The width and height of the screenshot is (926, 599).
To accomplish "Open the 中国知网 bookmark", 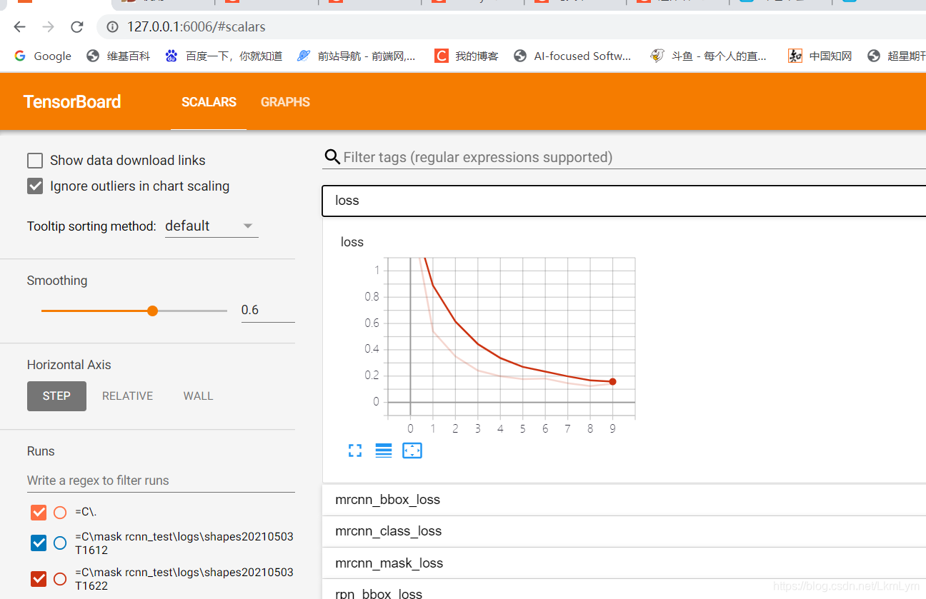I will pyautogui.click(x=820, y=56).
